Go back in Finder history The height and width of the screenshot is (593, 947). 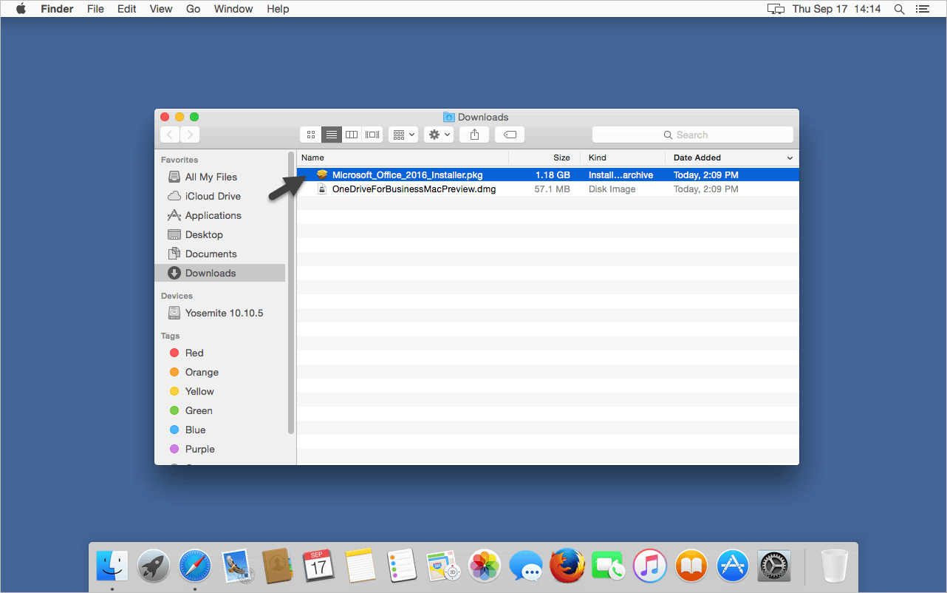click(170, 135)
